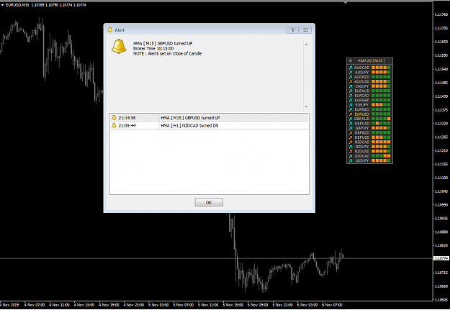Image resolution: width=450 pixels, height=310 pixels.
Task: Select NZDUSD pair label in HMA panel
Action: (x=361, y=152)
